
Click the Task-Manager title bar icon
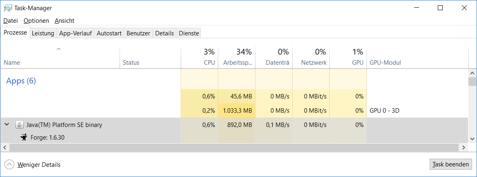tap(8, 8)
